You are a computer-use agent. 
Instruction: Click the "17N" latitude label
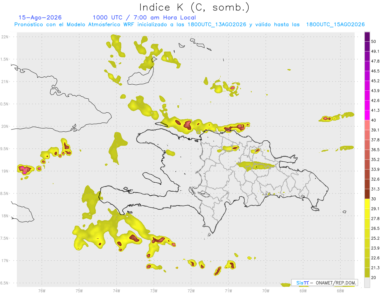click(x=5, y=261)
